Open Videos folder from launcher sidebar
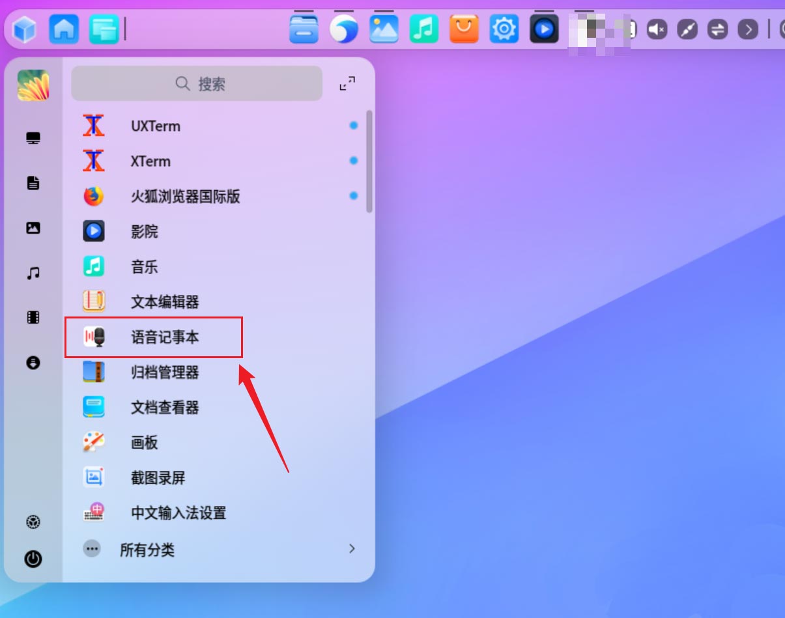This screenshot has height=618, width=785. 33,318
